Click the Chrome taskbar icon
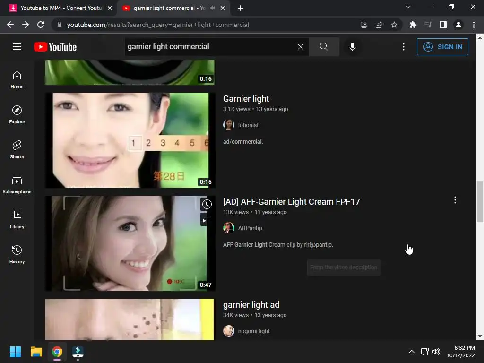The image size is (484, 363). tap(57, 352)
